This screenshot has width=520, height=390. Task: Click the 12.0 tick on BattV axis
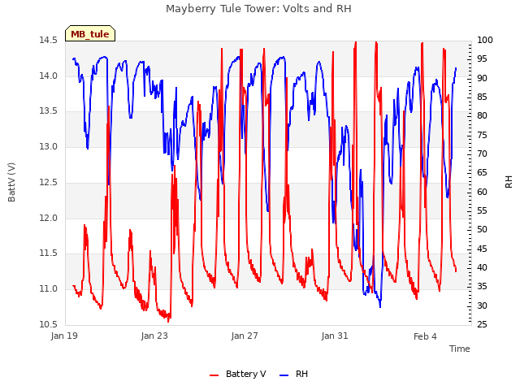(49, 218)
